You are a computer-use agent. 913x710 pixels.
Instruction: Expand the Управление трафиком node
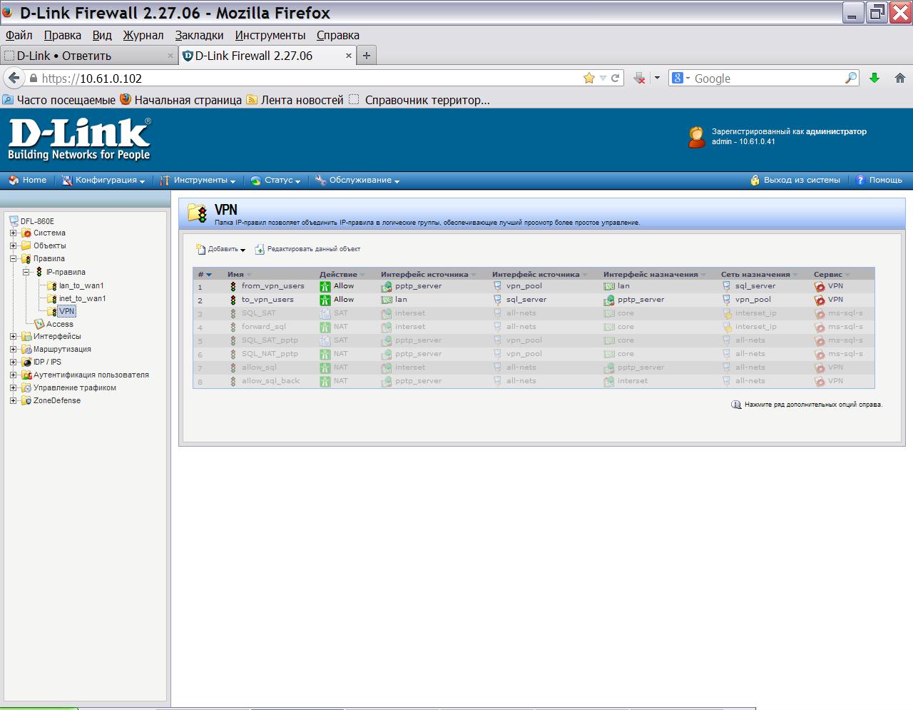pos(13,388)
